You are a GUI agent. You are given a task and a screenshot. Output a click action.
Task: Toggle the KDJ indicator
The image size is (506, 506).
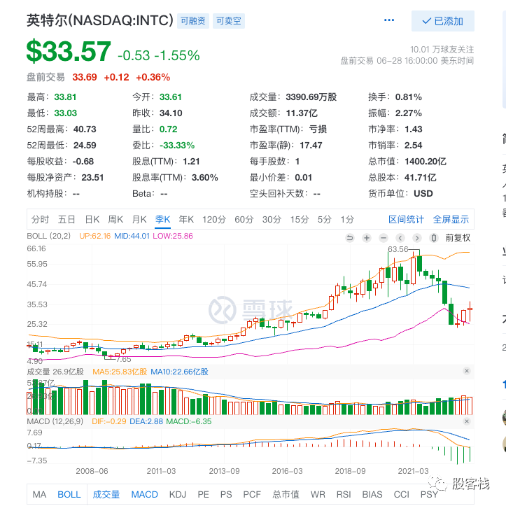[178, 494]
